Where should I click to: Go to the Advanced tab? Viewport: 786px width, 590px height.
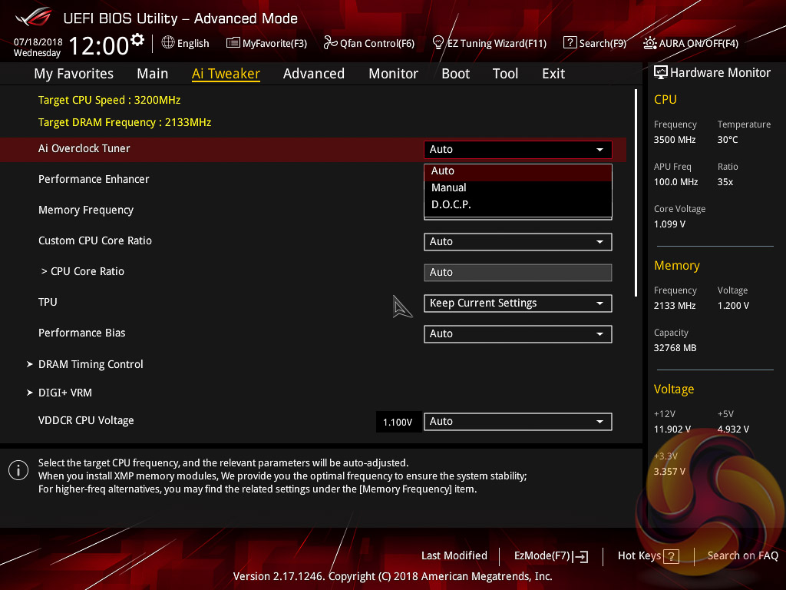314,74
